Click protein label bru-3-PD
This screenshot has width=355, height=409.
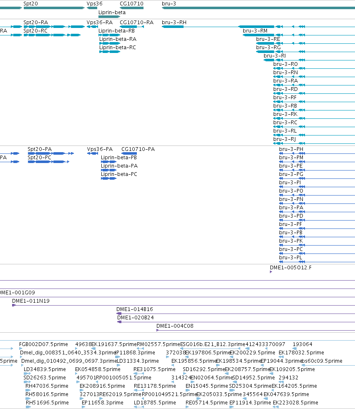point(291,216)
